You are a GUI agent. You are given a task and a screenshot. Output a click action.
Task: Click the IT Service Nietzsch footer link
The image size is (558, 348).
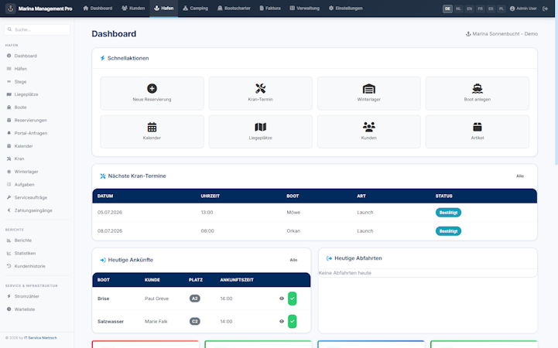tap(40, 338)
